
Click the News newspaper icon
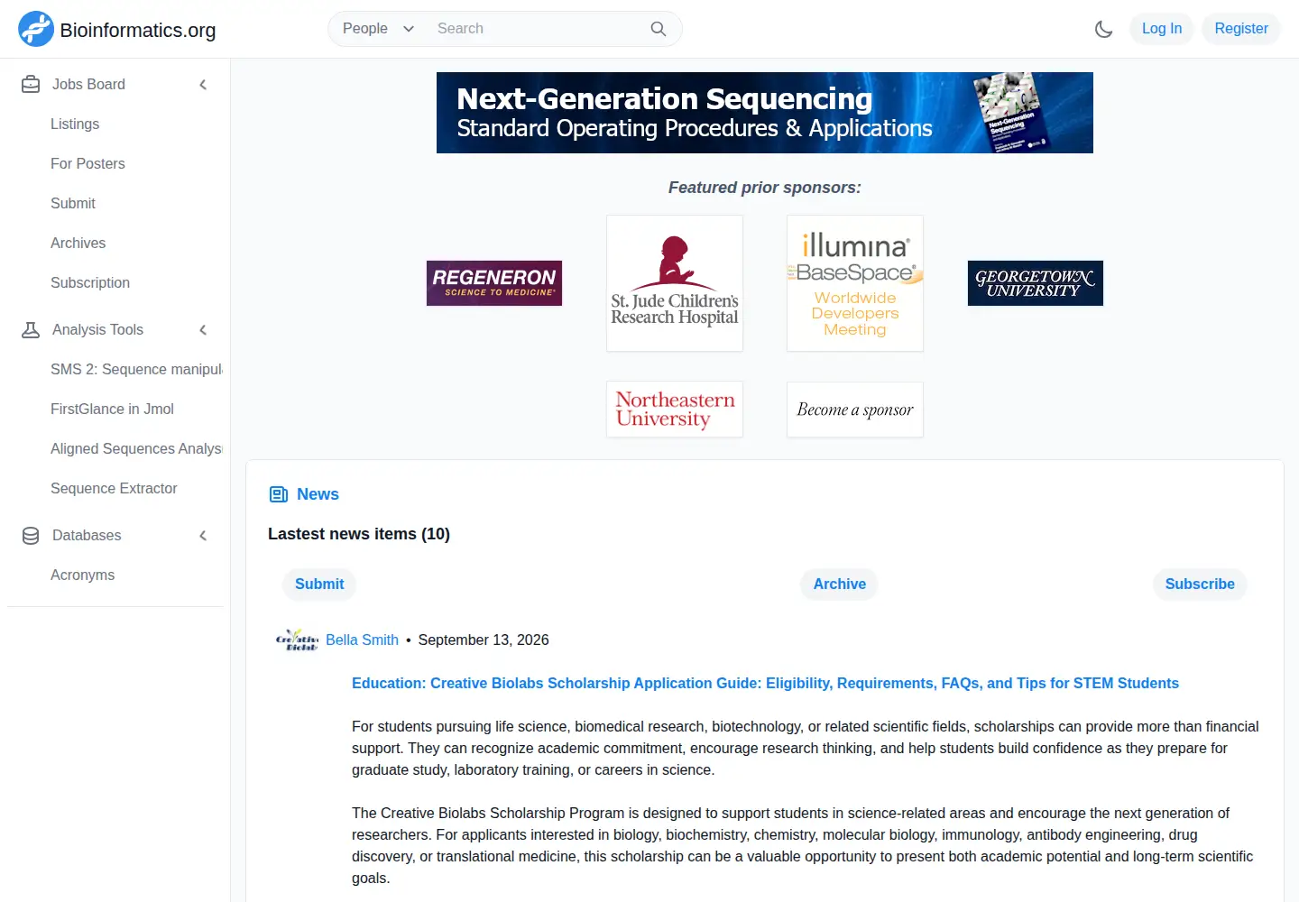click(x=279, y=494)
